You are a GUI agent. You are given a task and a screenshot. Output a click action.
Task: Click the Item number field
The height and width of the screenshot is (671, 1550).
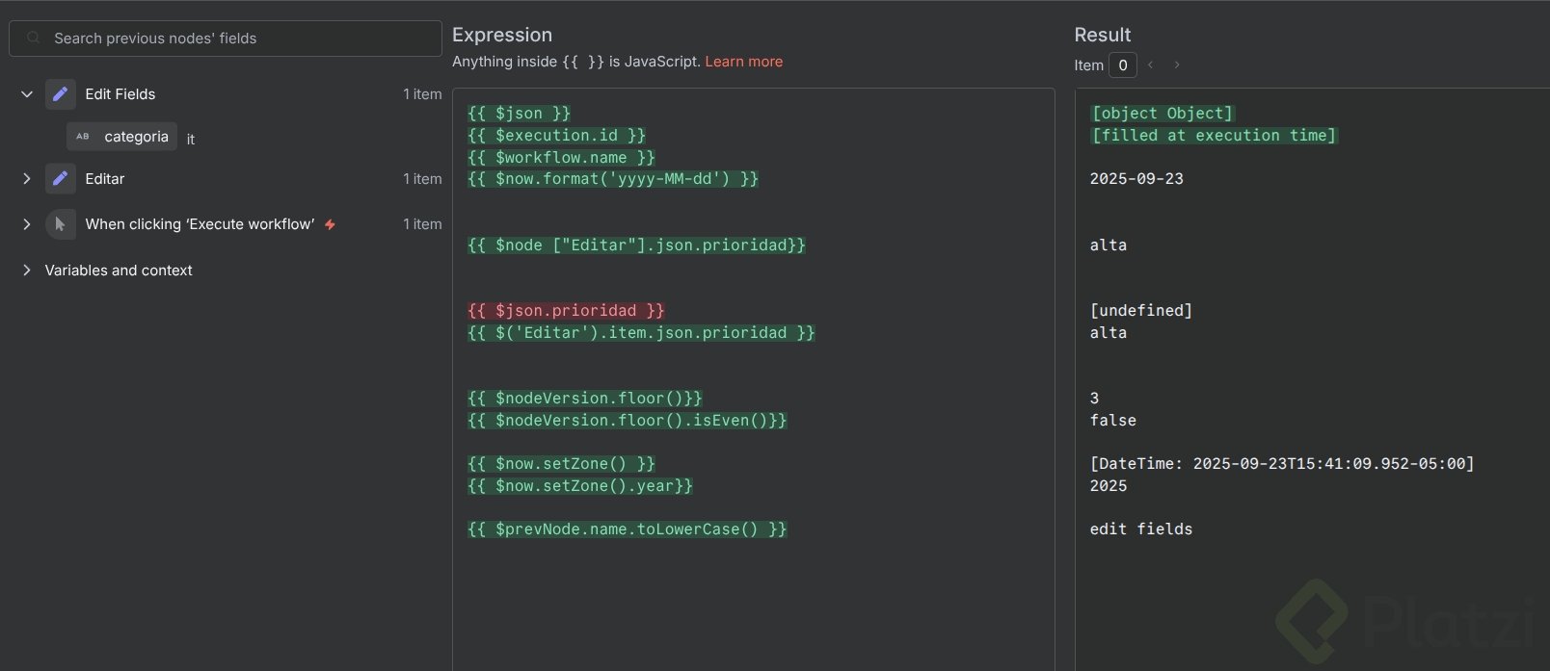pos(1123,65)
